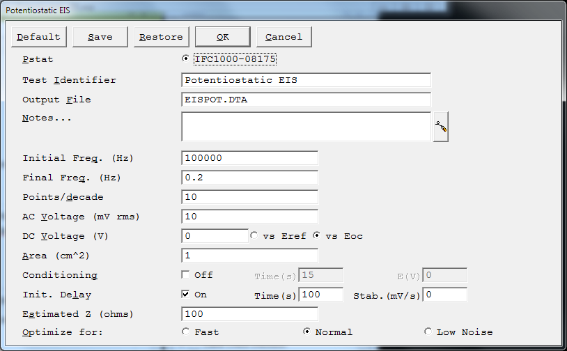567x351 pixels.
Task: Toggle the Init. Delay checkbox
Action: click(x=185, y=295)
